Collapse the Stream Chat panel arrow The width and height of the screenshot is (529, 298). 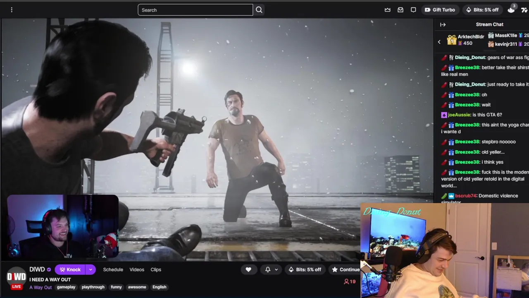(443, 24)
